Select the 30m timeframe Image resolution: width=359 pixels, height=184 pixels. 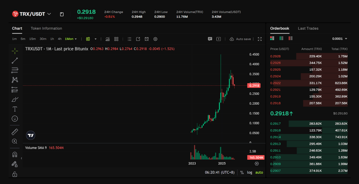click(43, 39)
